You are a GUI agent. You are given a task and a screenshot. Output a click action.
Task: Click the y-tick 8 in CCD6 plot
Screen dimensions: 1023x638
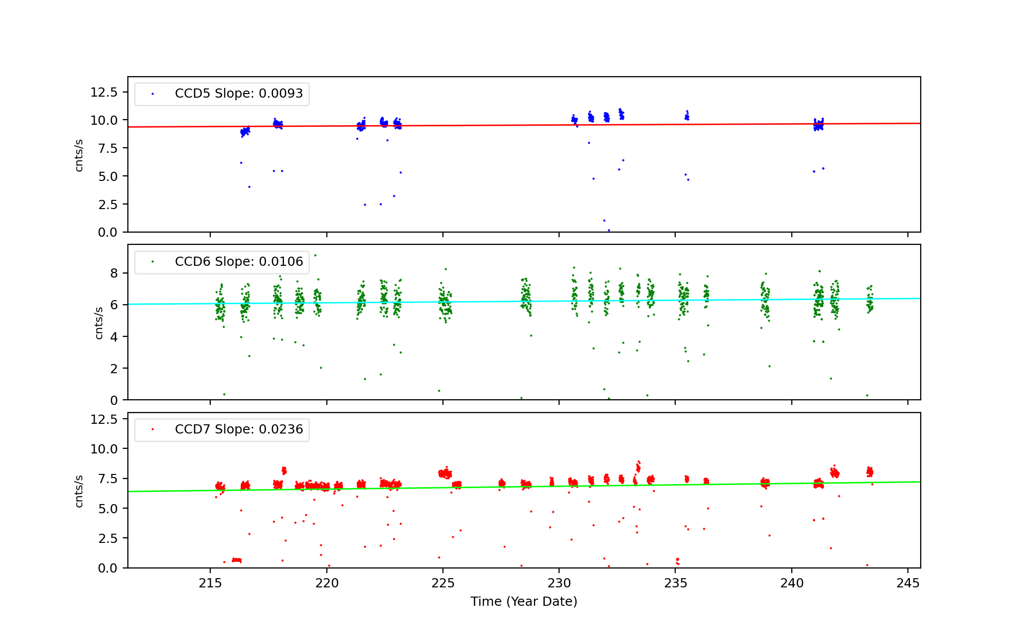pyautogui.click(x=114, y=274)
